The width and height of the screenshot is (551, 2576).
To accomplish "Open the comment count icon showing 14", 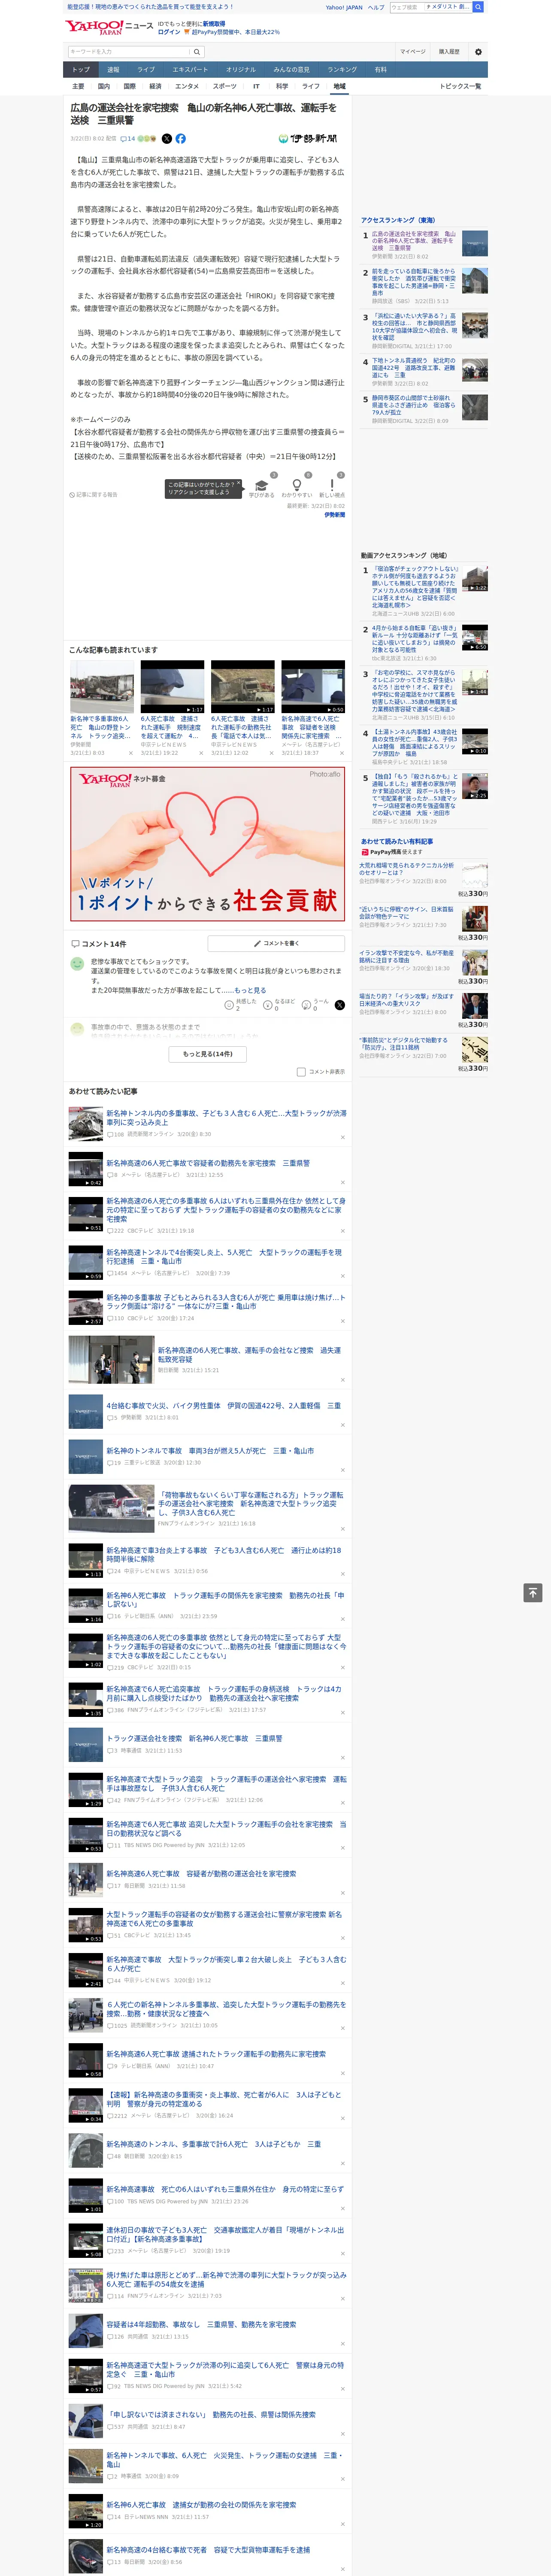I will pos(128,139).
